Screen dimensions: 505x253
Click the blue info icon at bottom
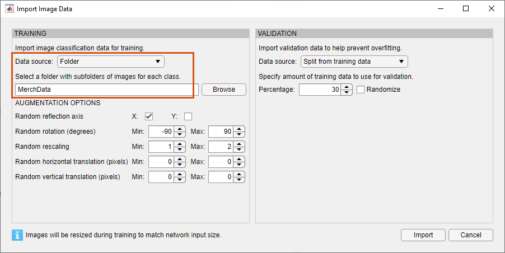coord(17,235)
